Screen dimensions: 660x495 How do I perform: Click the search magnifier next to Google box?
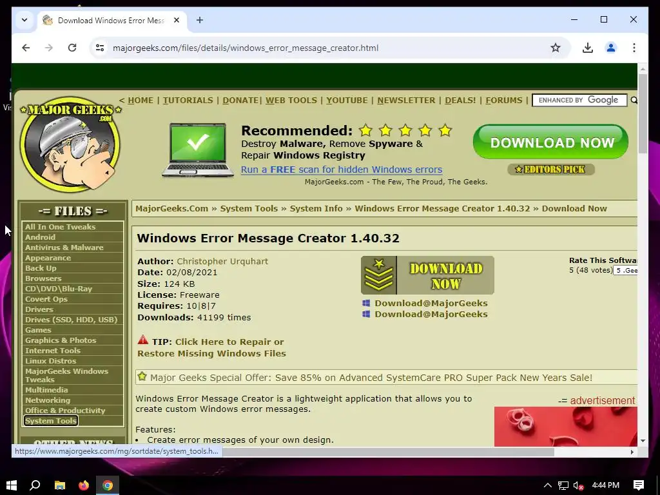click(x=634, y=100)
